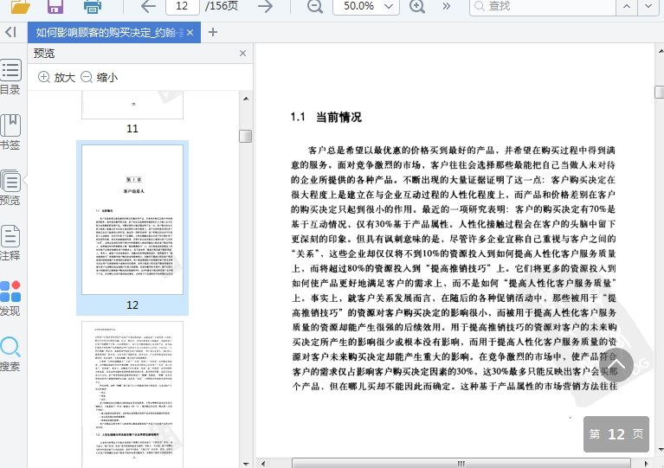Screen dimensions: 664x468
Task: Enlarge thumbnails with 放大
Action: pyautogui.click(x=56, y=77)
